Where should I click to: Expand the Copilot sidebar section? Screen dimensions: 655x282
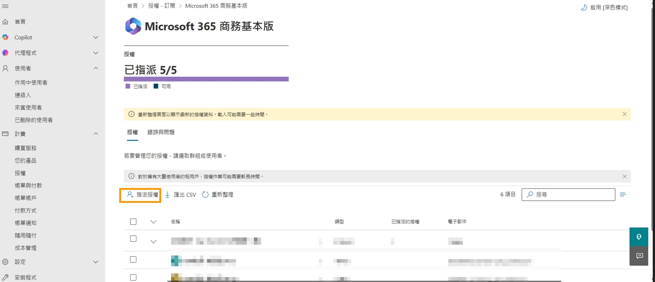(x=95, y=37)
